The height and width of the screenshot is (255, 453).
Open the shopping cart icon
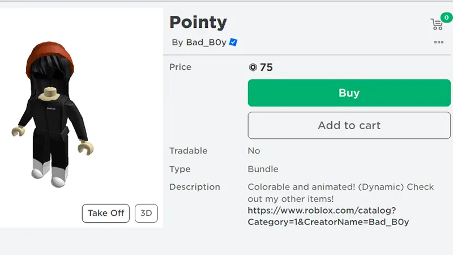coord(437,24)
